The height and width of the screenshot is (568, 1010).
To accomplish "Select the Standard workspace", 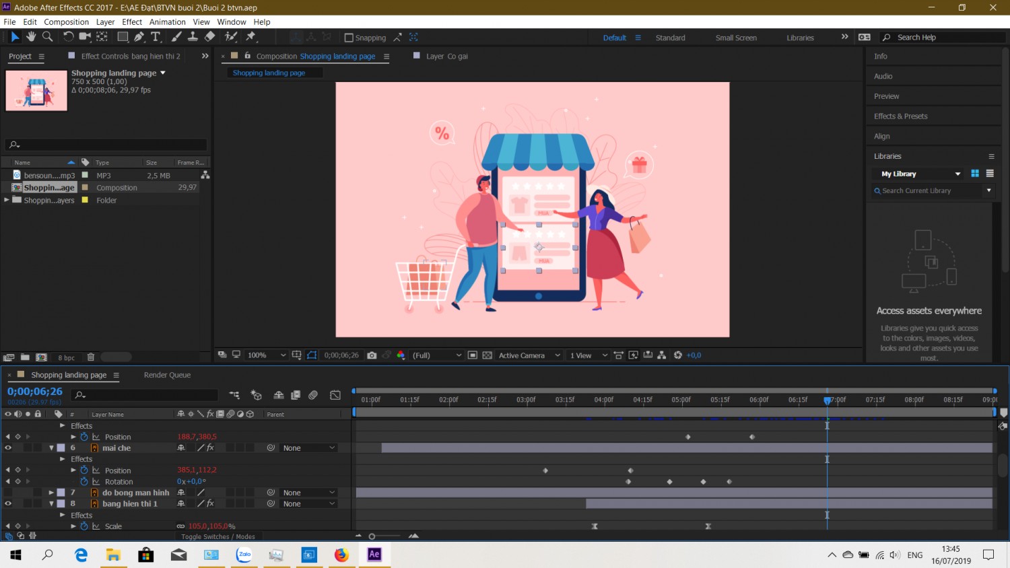I will pyautogui.click(x=671, y=38).
